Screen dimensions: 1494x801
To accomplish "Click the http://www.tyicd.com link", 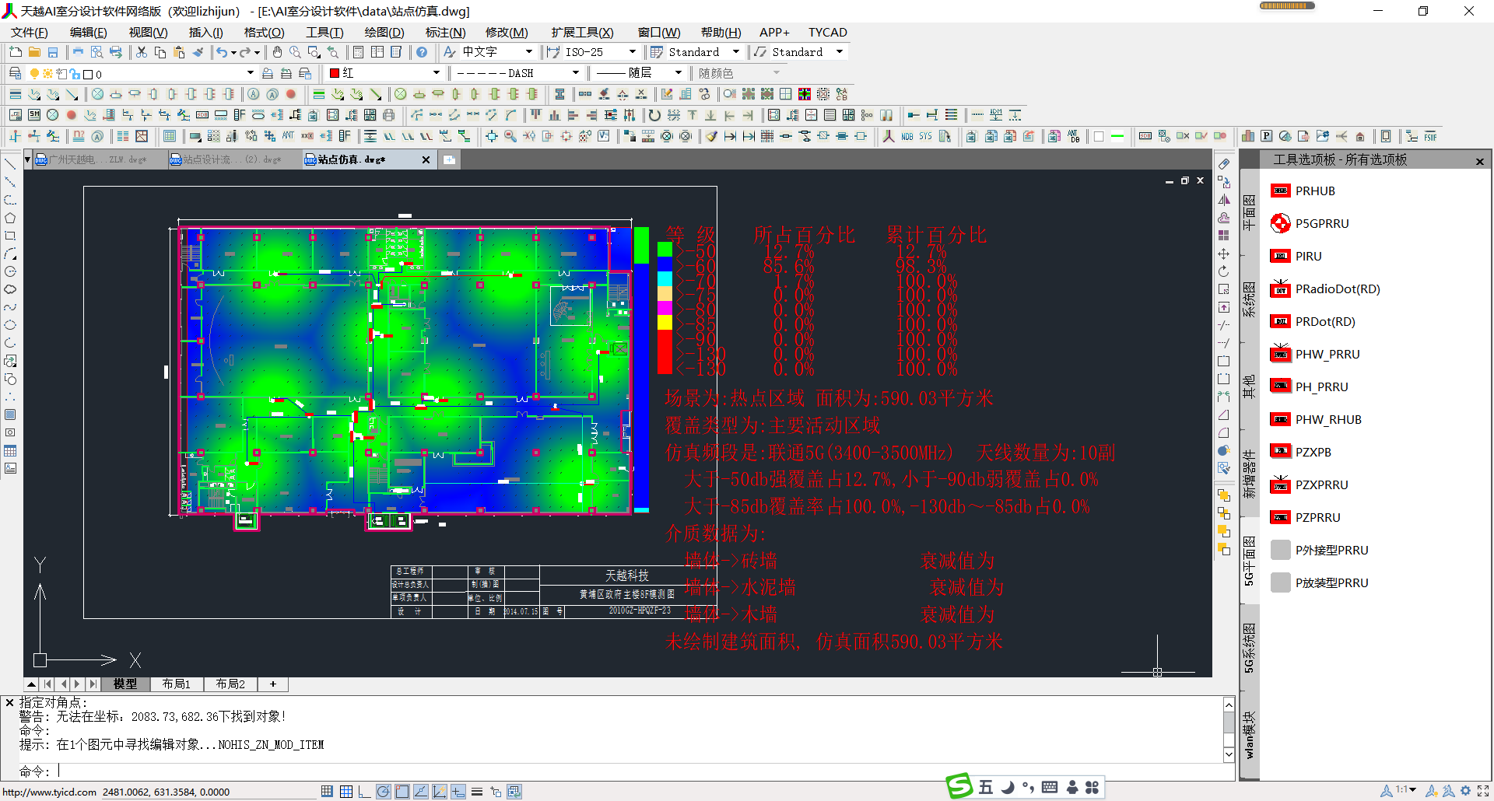I will 49,792.
